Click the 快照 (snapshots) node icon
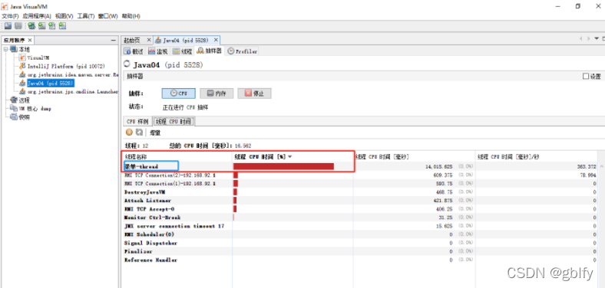605x288 pixels. [x=14, y=116]
